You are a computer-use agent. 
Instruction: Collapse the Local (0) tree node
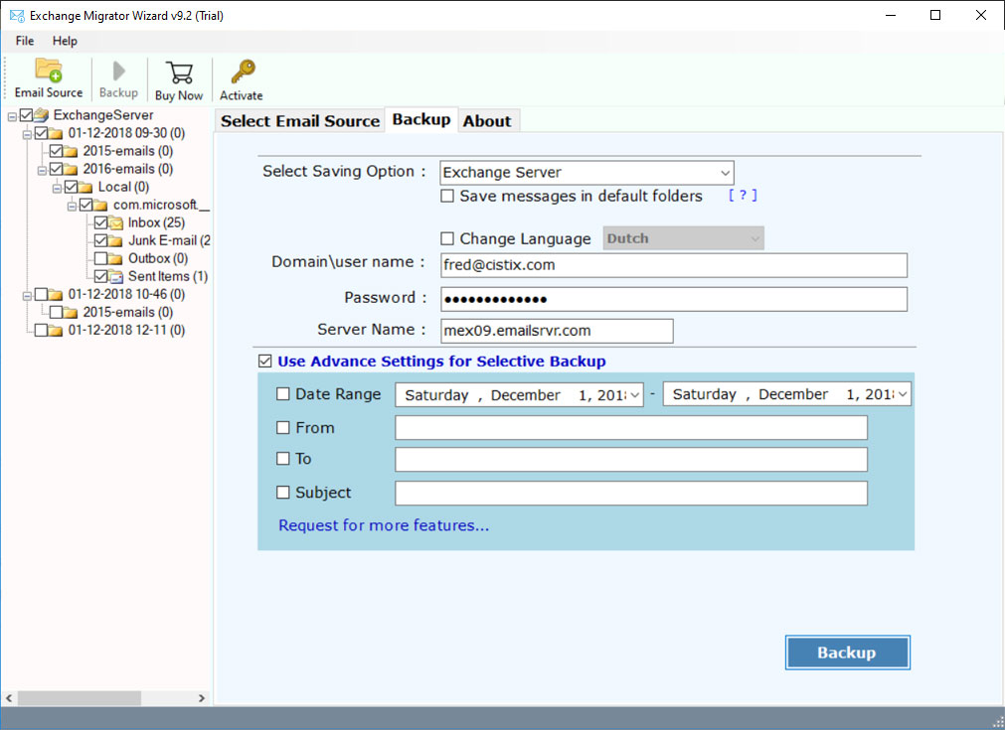pos(57,189)
